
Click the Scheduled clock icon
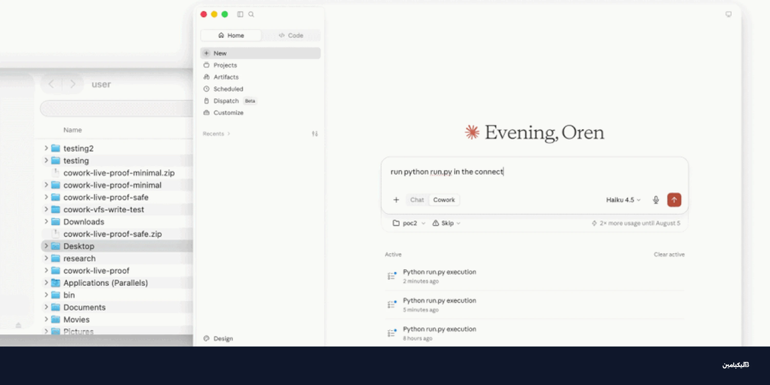[206, 89]
